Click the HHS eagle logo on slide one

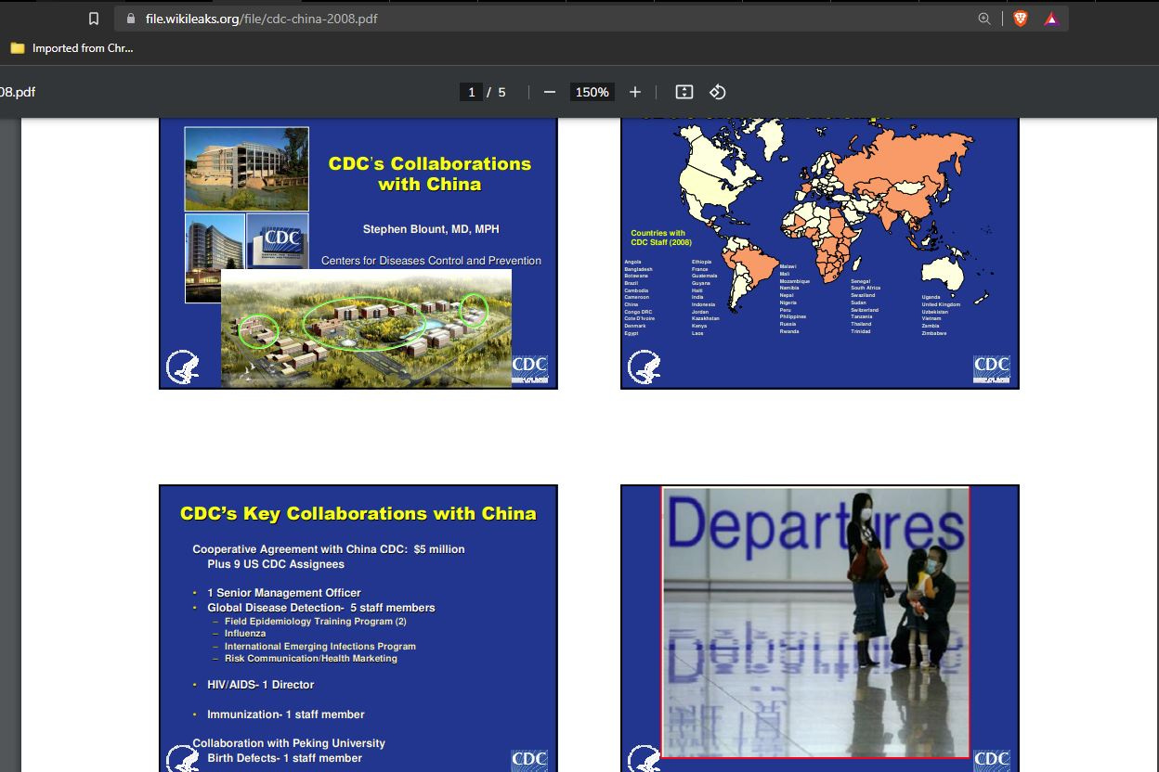coord(183,368)
